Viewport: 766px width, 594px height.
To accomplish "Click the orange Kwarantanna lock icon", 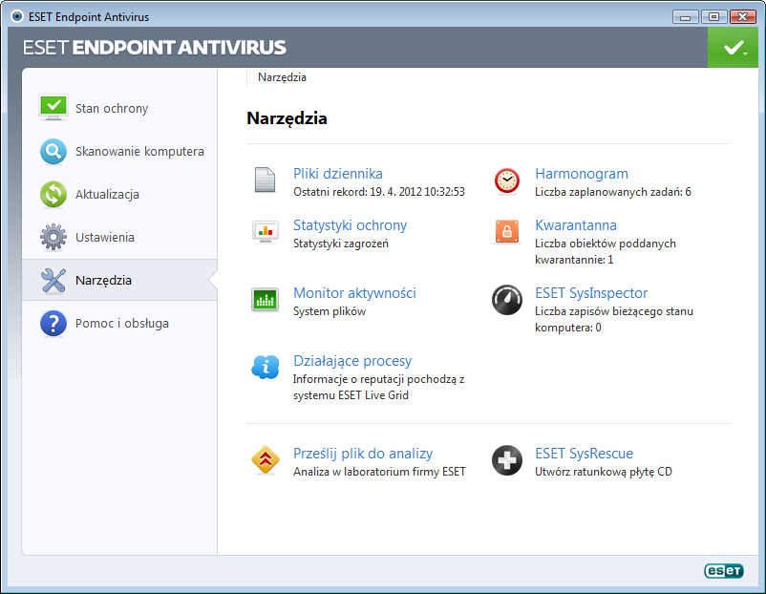I will [x=506, y=231].
